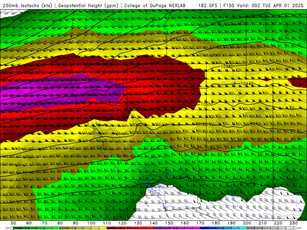Click the 130 knot legend value
Image resolution: width=307 pixels, height=230 pixels.
pos(138,223)
